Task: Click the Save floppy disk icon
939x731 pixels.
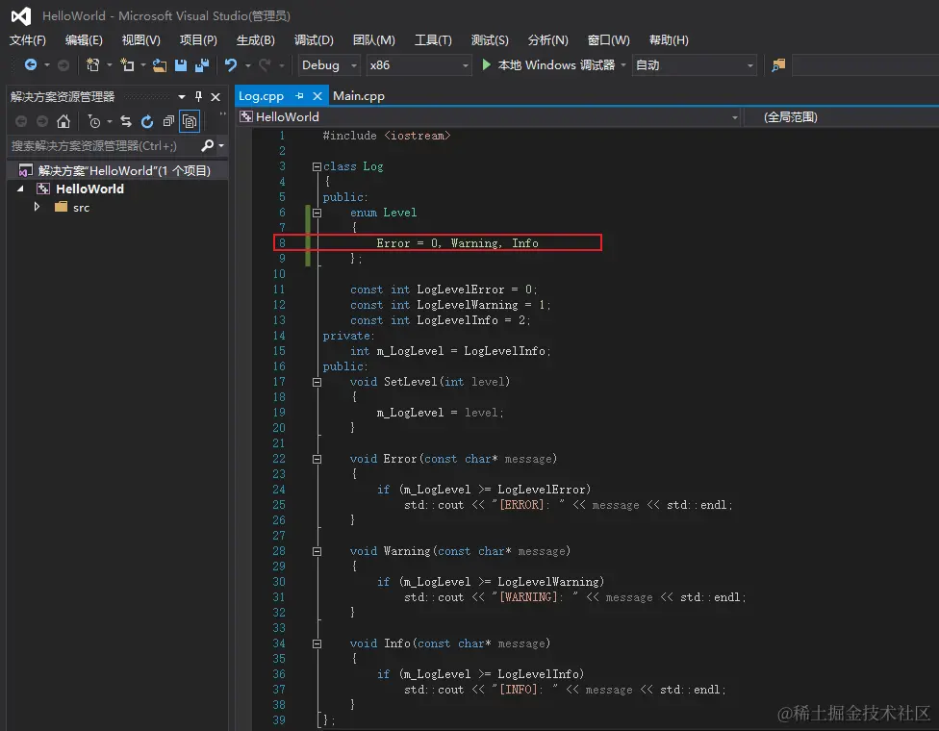Action: pyautogui.click(x=180, y=65)
